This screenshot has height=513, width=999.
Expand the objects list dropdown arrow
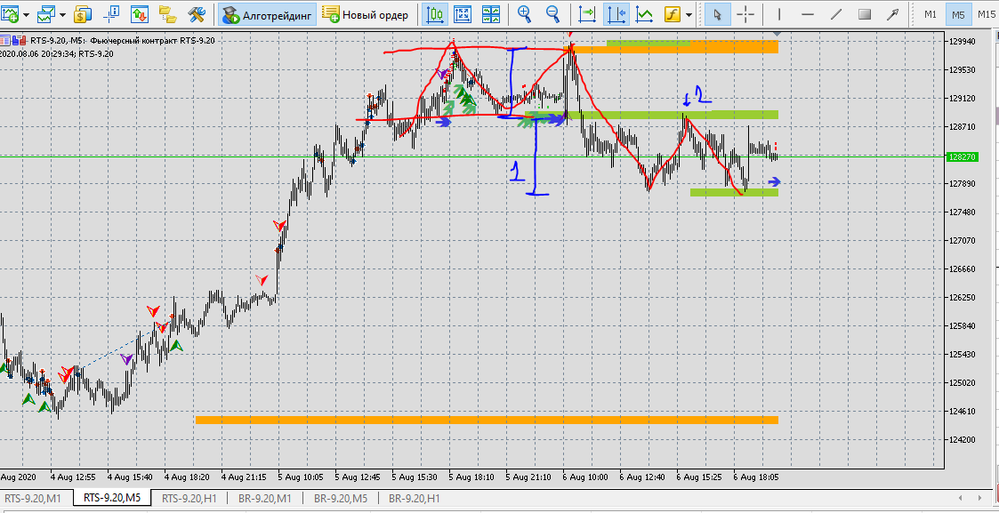click(x=689, y=14)
